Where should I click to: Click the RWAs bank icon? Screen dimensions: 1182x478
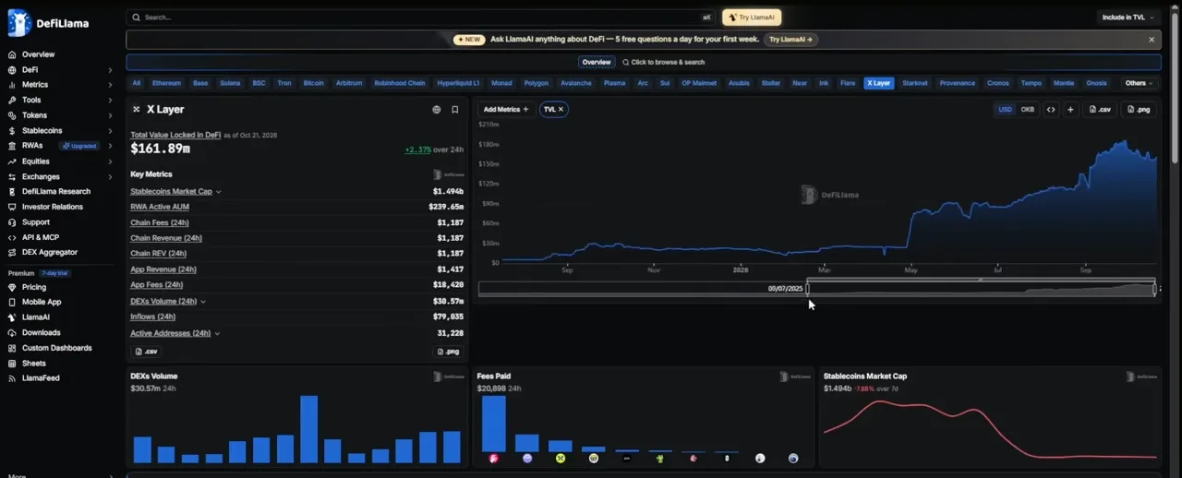tap(12, 146)
